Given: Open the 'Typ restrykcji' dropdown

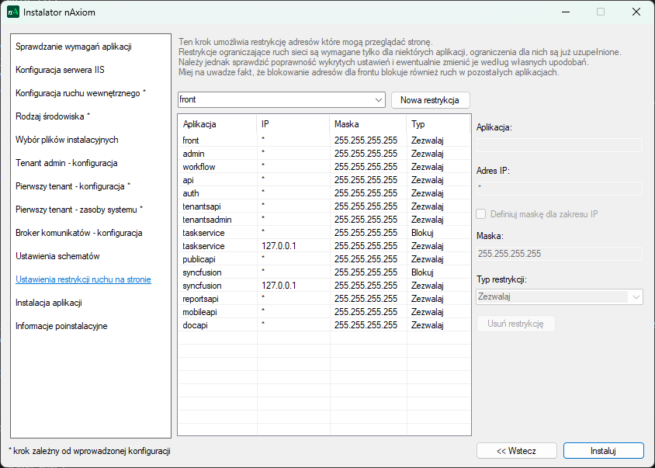Looking at the screenshot, I should 636,296.
